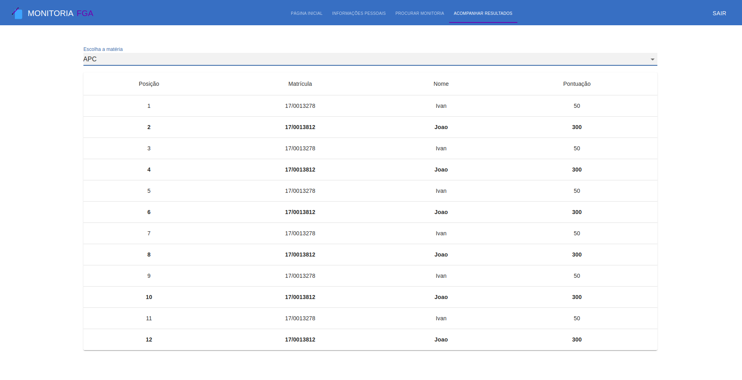
Task: Select position 11 cell
Action: pyautogui.click(x=149, y=318)
